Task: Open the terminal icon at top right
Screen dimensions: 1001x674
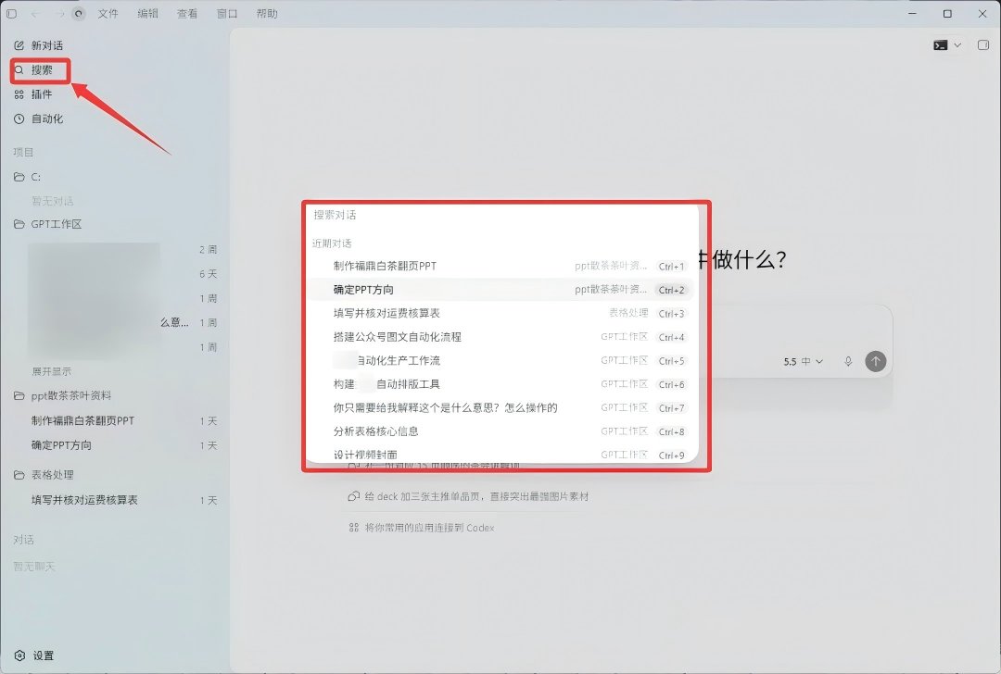Action: click(x=941, y=45)
